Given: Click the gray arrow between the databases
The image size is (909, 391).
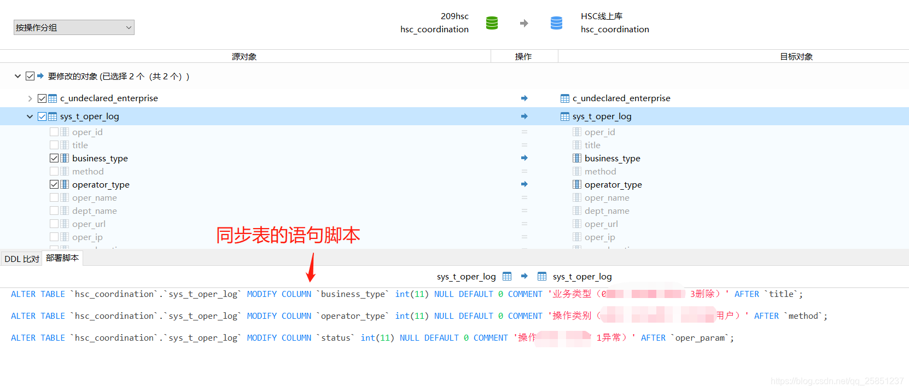Looking at the screenshot, I should pyautogui.click(x=524, y=23).
